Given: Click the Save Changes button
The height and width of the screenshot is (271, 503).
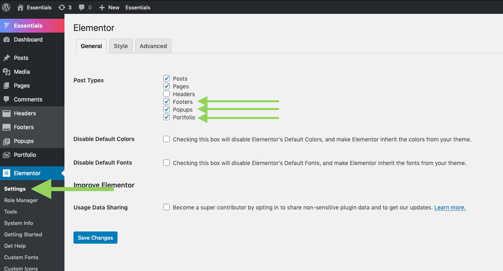Looking at the screenshot, I should point(95,238).
